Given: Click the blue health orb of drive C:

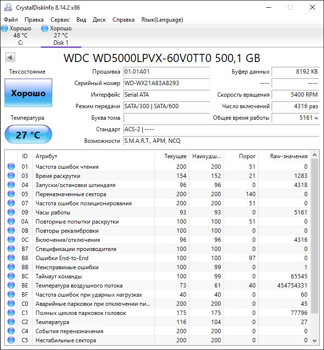Looking at the screenshot, I should coord(4,28).
